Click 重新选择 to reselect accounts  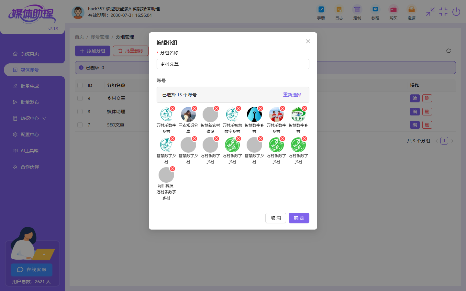(292, 95)
